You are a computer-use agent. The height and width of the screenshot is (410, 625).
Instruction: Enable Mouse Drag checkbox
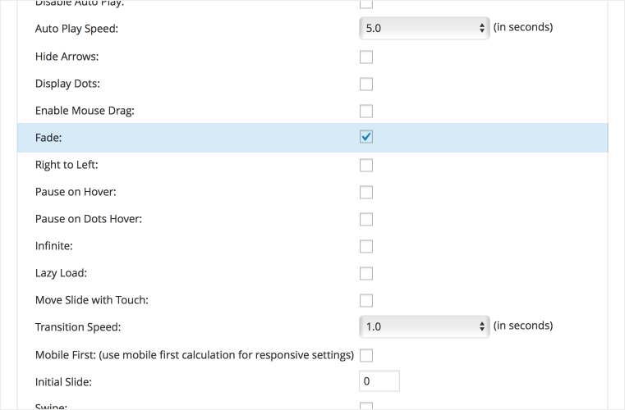click(366, 111)
